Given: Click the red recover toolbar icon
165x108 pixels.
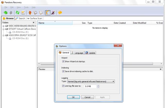Looking at the screenshot, I should tap(30, 13).
